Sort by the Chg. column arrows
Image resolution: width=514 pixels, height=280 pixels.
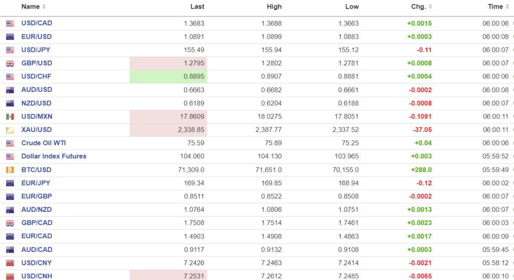click(430, 7)
